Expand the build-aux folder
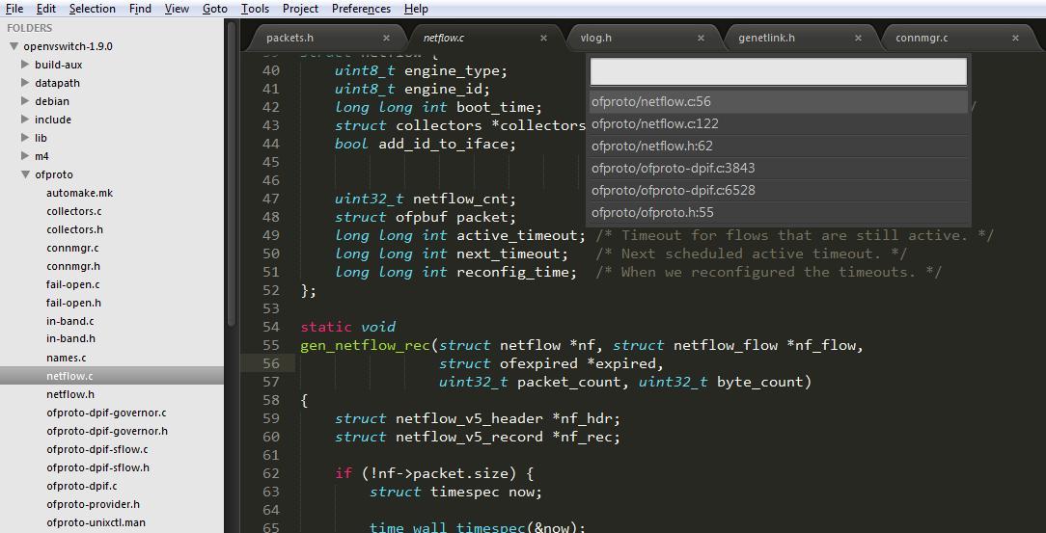The image size is (1046, 533). pos(26,65)
